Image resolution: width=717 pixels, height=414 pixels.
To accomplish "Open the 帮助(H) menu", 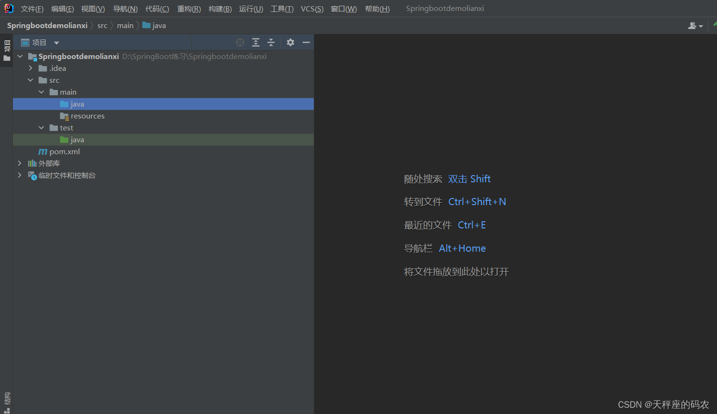I will 377,9.
